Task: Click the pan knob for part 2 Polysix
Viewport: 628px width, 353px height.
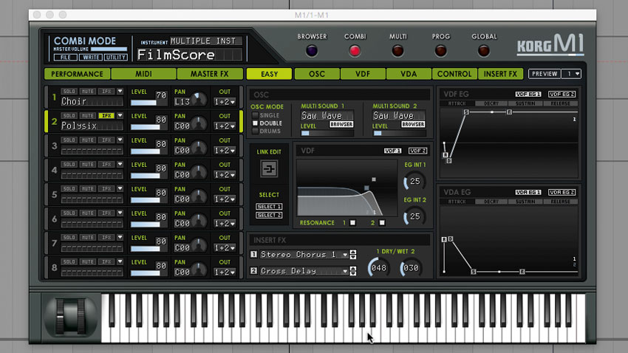Action: 199,123
